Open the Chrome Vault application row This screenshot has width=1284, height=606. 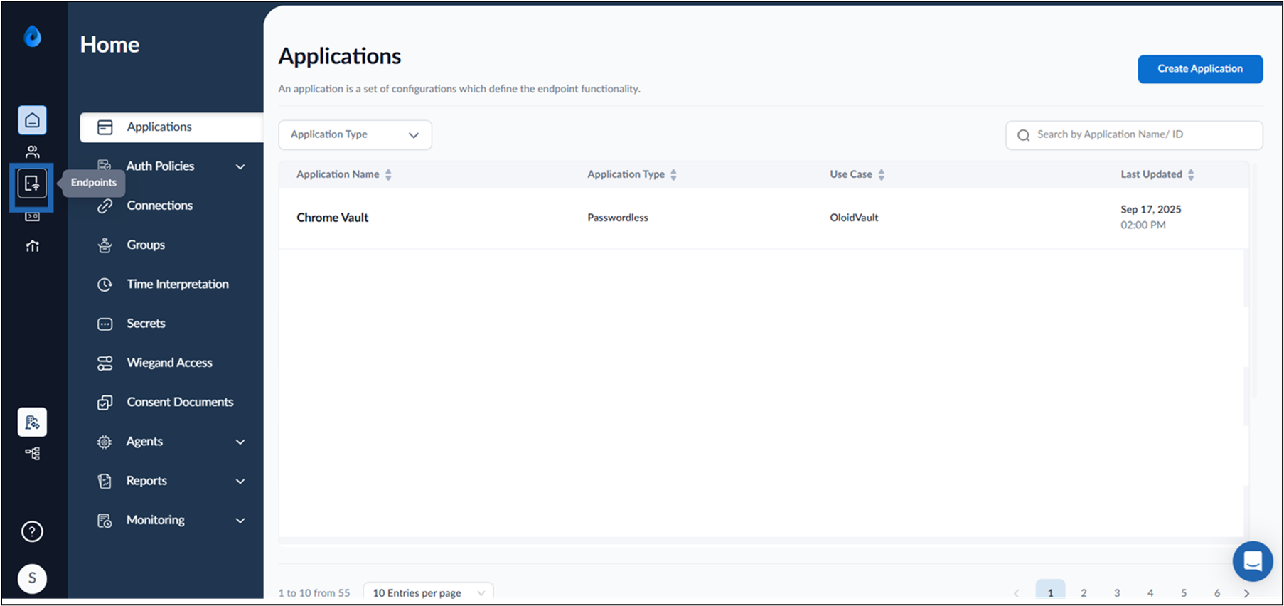[x=763, y=218]
